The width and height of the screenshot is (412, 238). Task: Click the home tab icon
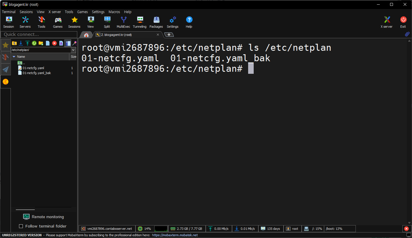pyautogui.click(x=86, y=35)
